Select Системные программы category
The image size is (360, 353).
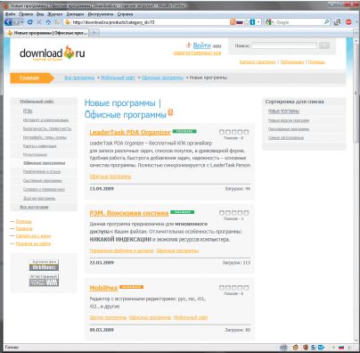[x=43, y=180]
